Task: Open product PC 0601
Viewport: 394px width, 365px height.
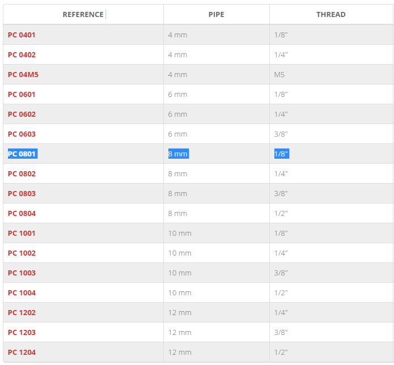Action: (22, 95)
